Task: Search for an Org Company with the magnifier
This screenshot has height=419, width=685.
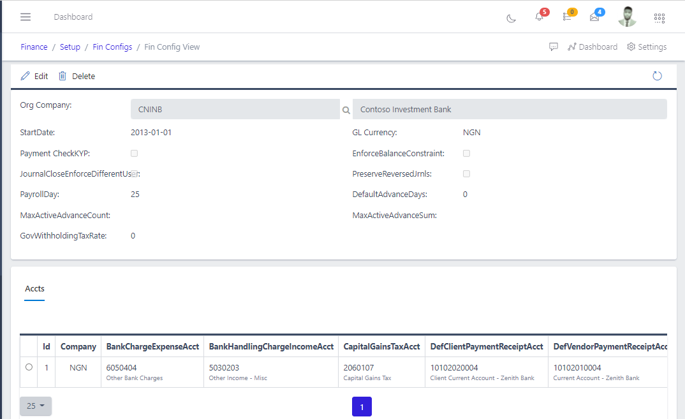Action: click(x=346, y=110)
